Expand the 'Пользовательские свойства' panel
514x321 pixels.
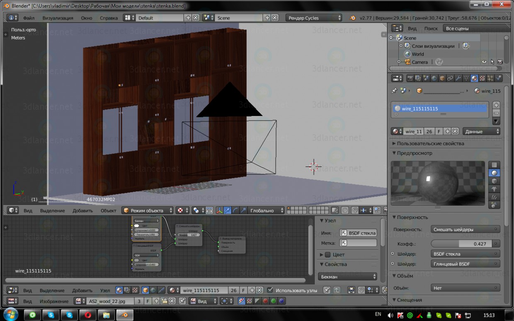(x=428, y=143)
